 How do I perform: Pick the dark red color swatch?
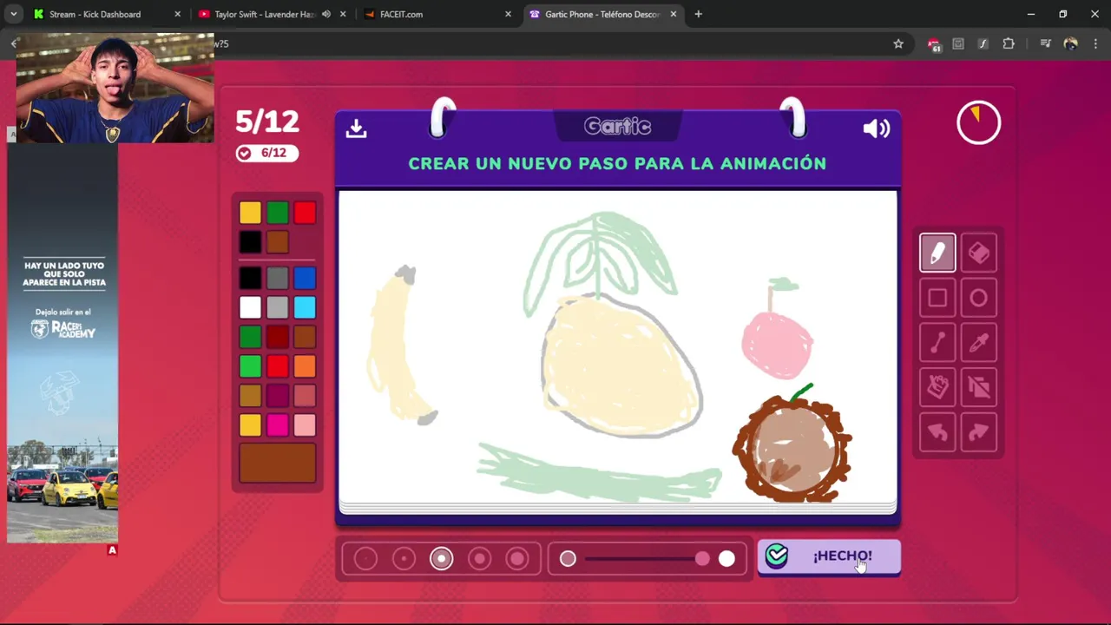pyautogui.click(x=277, y=337)
